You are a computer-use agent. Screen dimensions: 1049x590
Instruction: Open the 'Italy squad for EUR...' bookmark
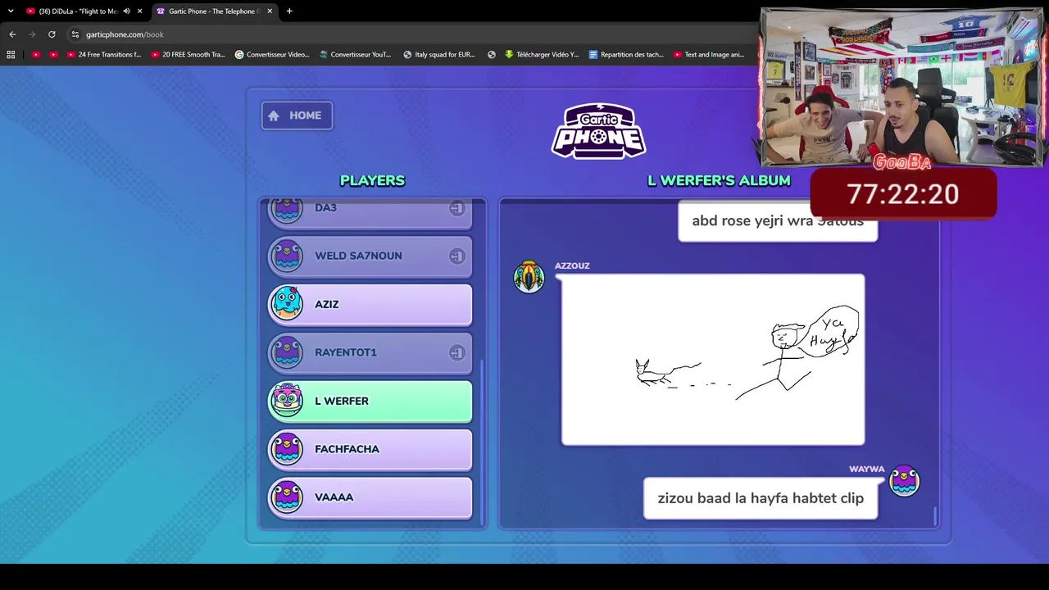439,55
